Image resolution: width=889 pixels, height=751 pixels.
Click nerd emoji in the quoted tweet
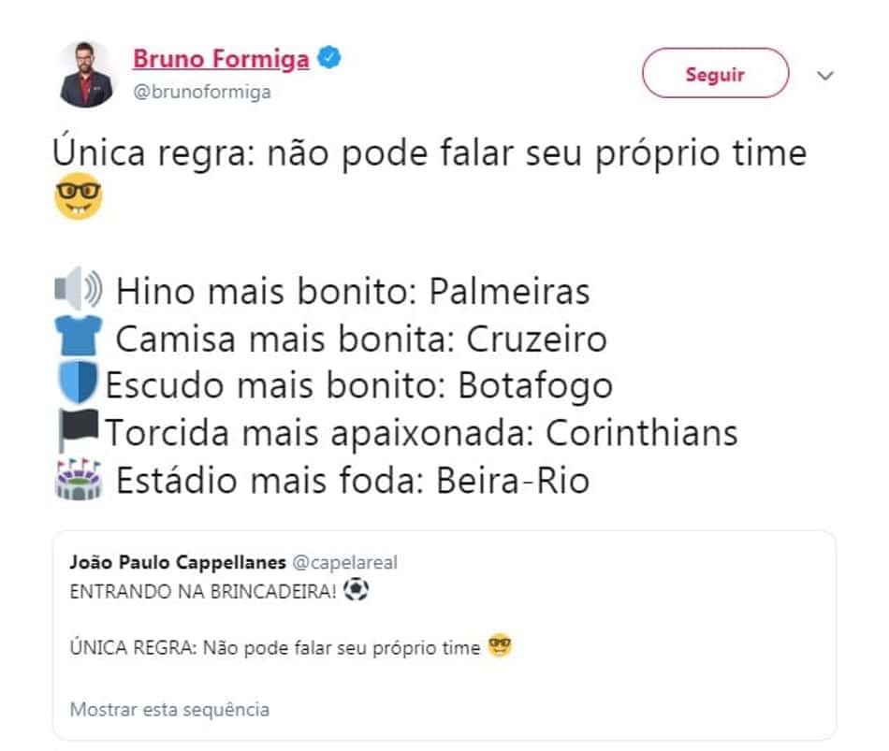coord(500,645)
